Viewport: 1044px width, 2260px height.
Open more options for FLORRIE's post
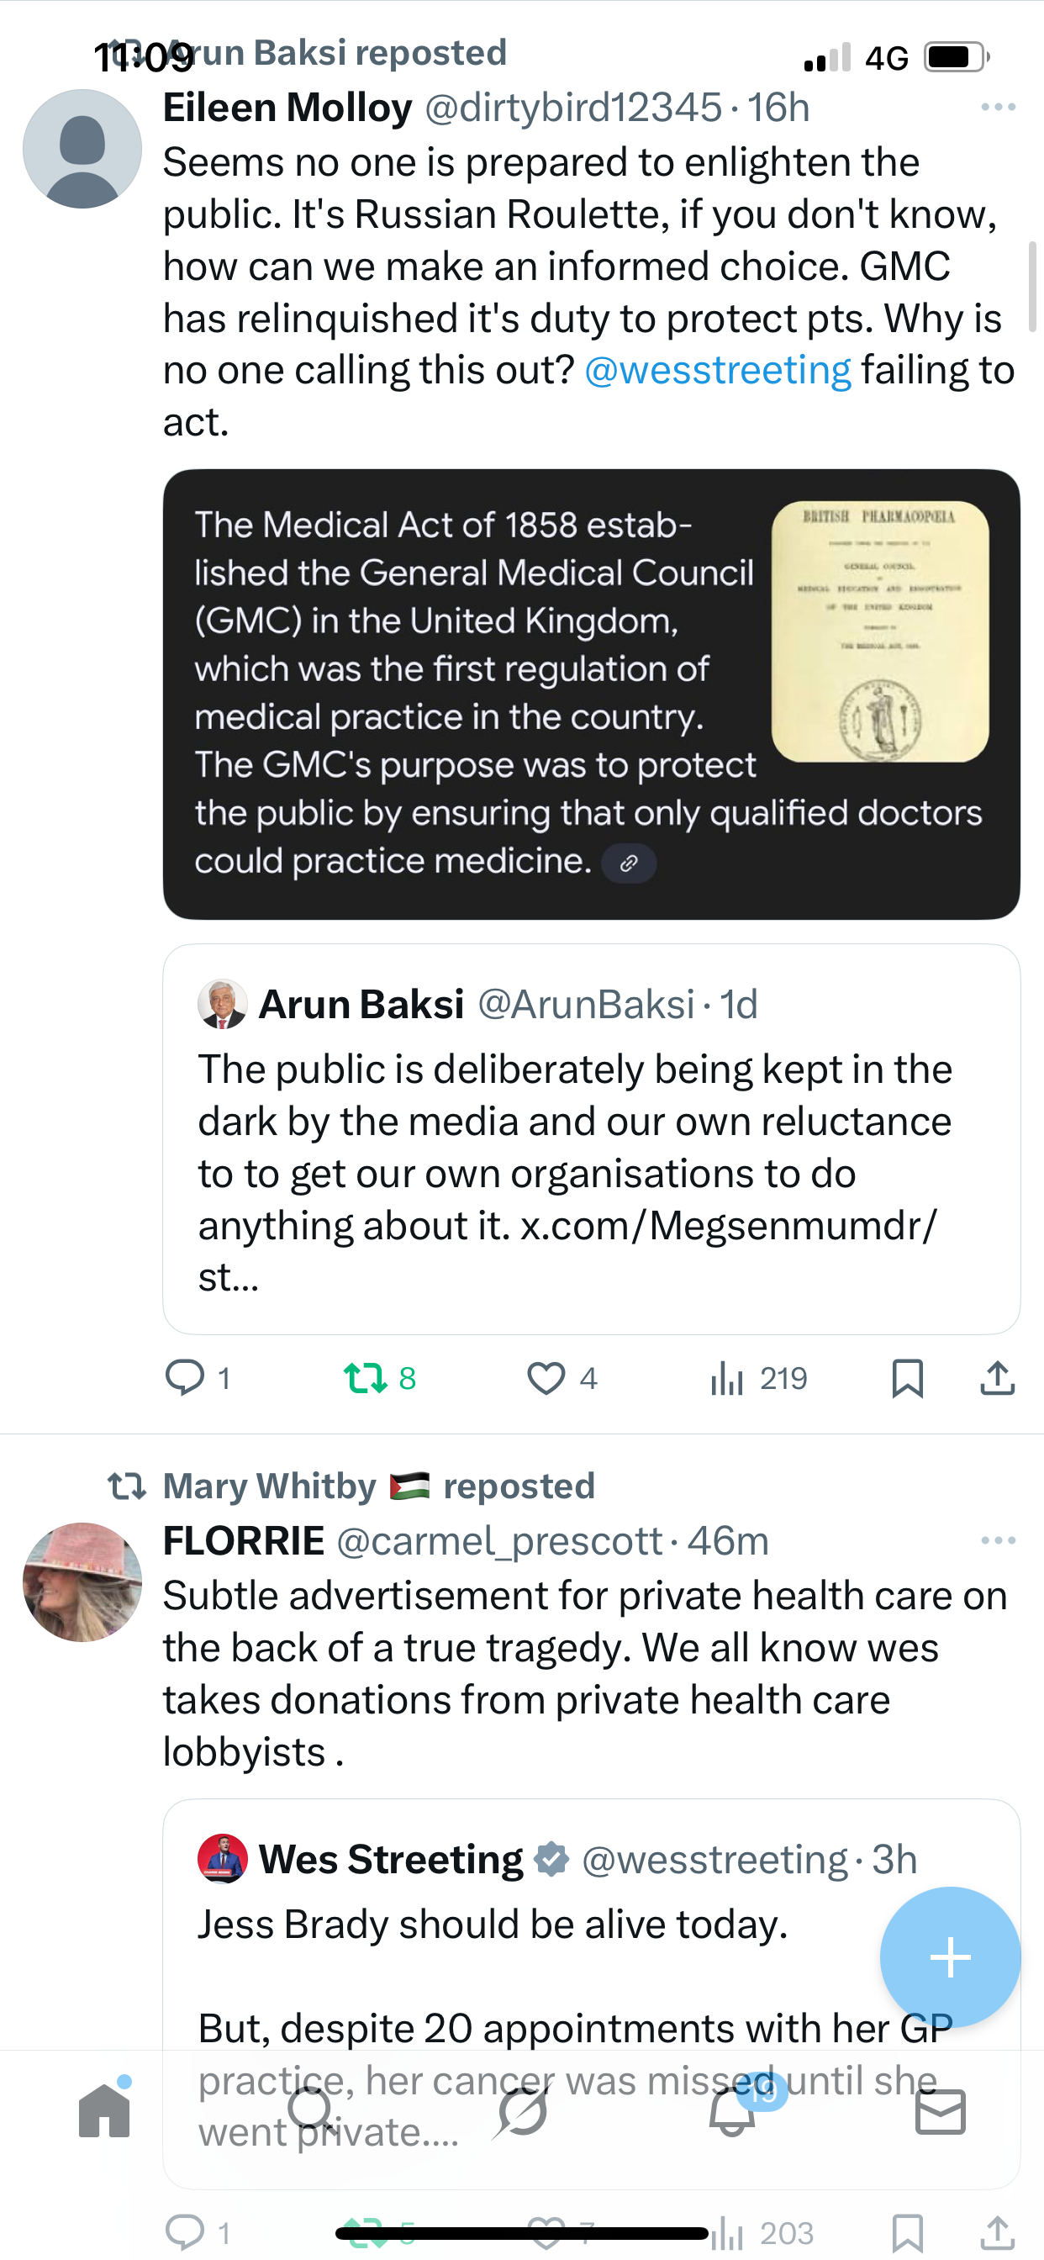pos(998,1539)
